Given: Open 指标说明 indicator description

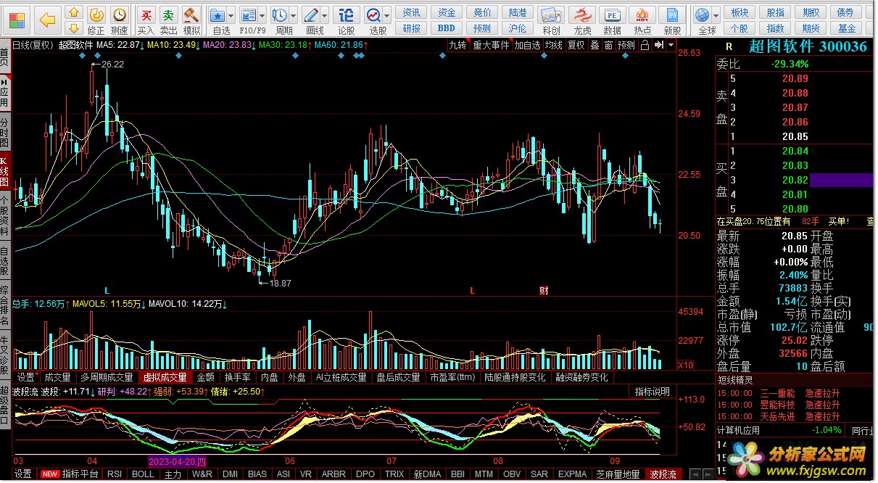Looking at the screenshot, I should click(653, 392).
